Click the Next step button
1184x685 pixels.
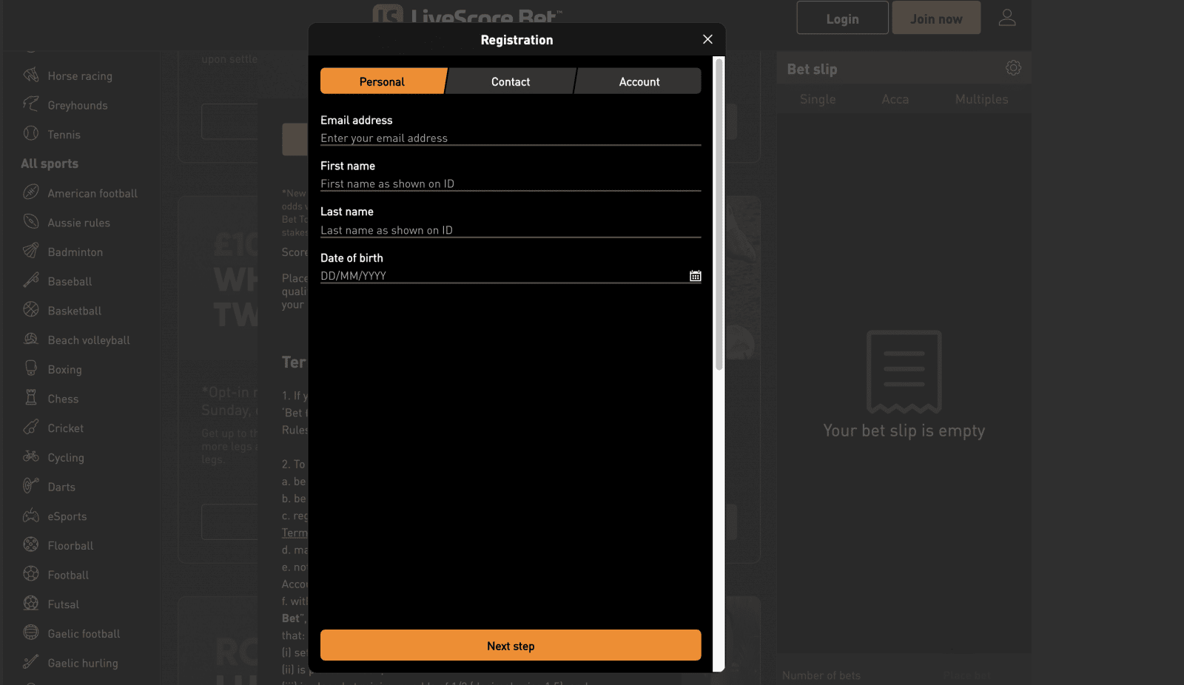(511, 645)
